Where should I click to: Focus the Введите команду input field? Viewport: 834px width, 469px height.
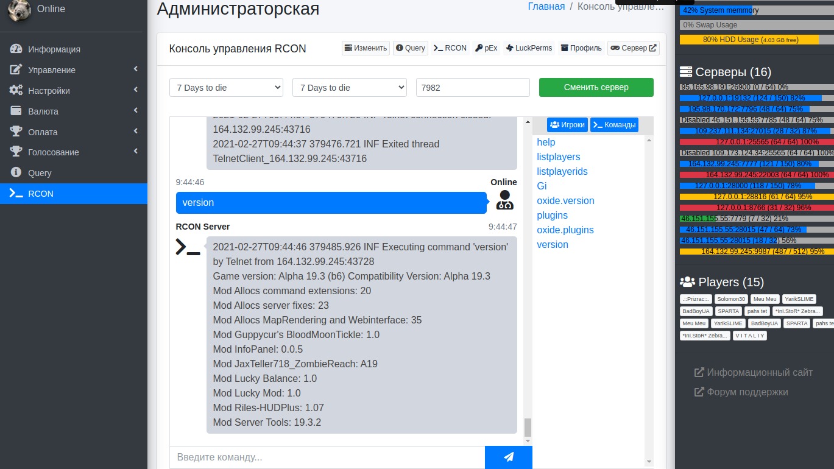pyautogui.click(x=327, y=457)
